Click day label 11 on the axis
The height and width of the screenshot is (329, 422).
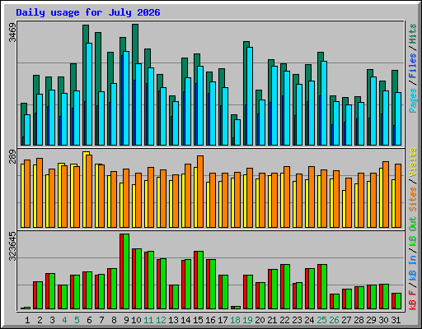click(x=148, y=320)
